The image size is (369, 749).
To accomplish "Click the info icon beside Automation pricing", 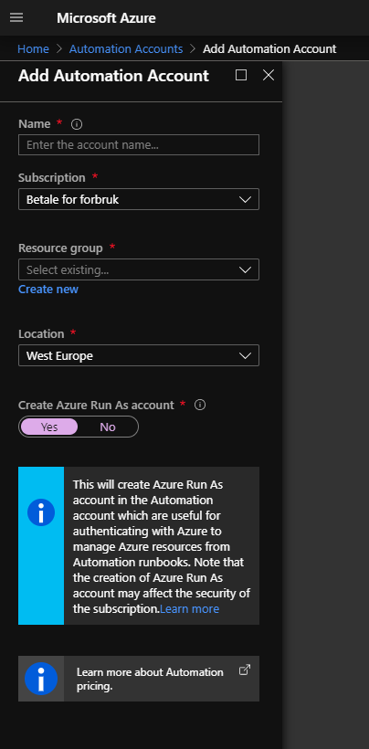I will point(41,679).
